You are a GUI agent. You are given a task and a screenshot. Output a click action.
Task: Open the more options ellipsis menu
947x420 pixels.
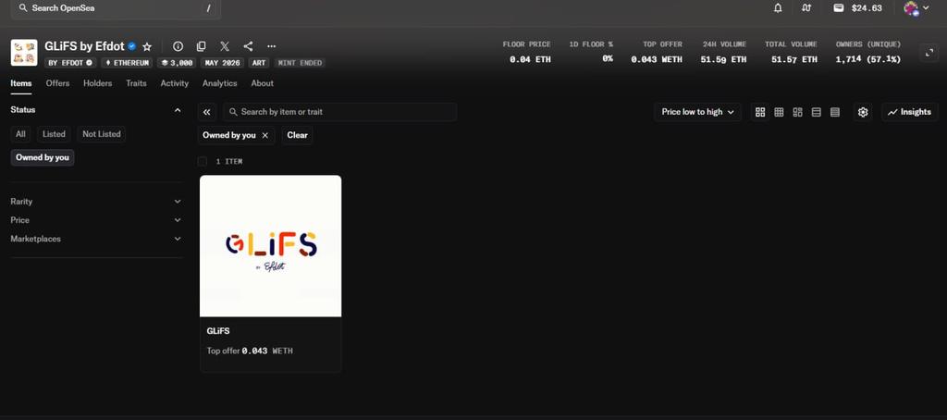[x=272, y=46]
